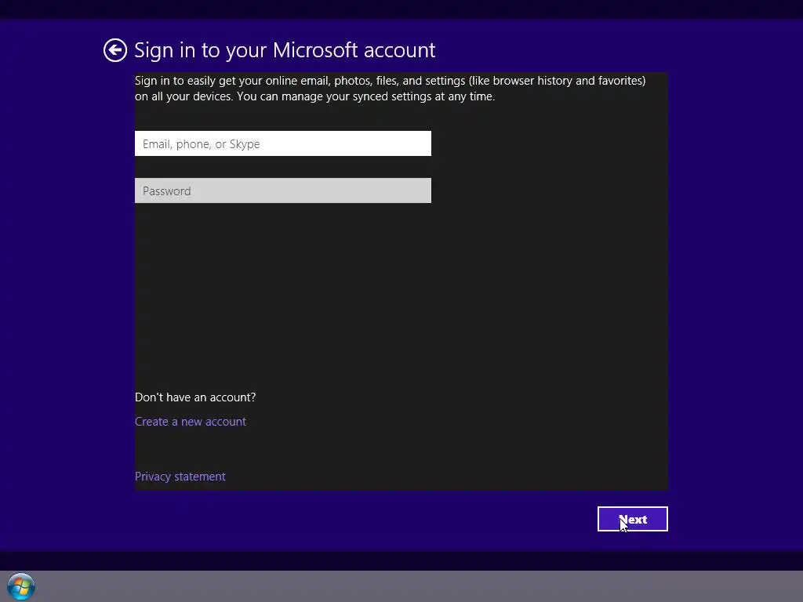This screenshot has height=602, width=803.
Task: Proceed with the Next button
Action: [633, 519]
